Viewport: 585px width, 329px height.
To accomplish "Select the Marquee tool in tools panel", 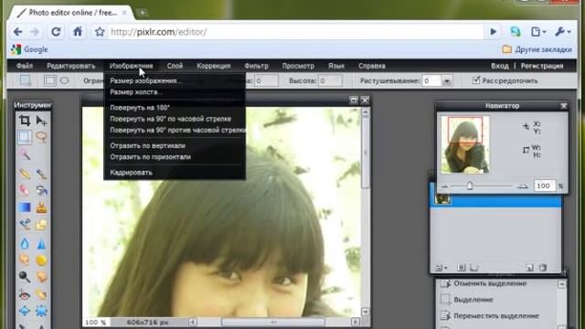I will (x=25, y=137).
